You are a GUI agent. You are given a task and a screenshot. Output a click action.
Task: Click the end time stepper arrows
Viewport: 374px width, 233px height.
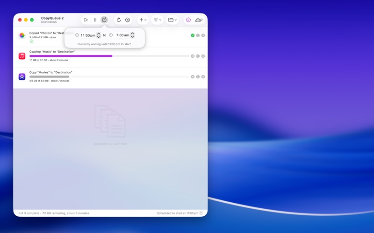pyautogui.click(x=132, y=35)
